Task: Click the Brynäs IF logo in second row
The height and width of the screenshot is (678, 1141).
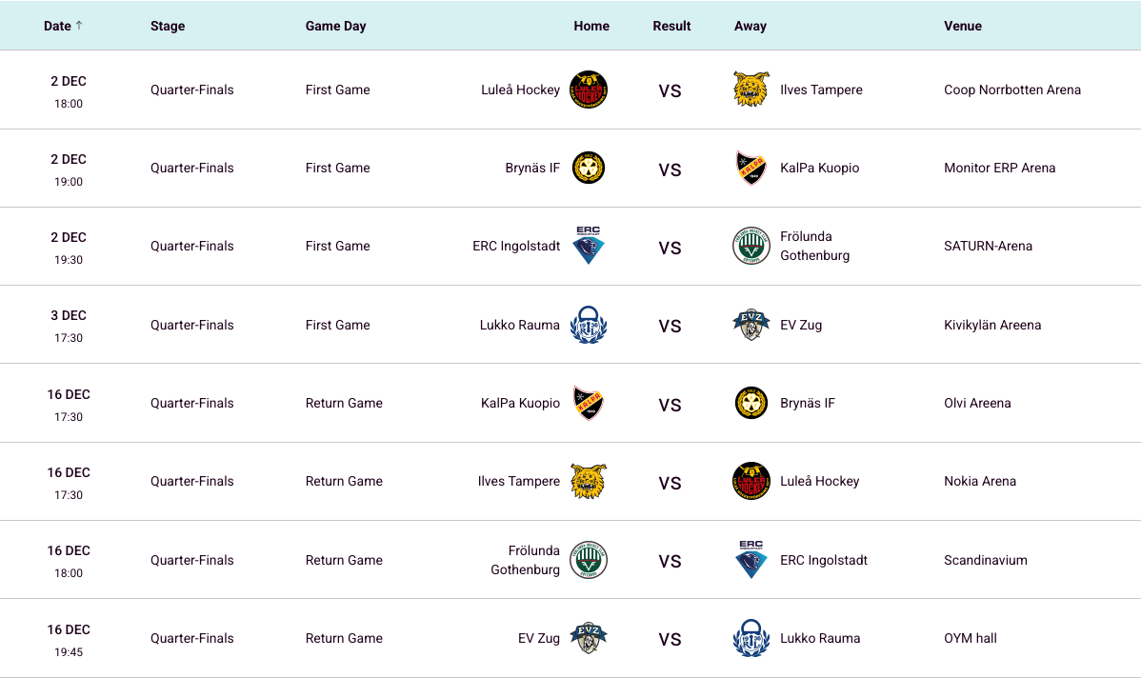Action: [589, 169]
